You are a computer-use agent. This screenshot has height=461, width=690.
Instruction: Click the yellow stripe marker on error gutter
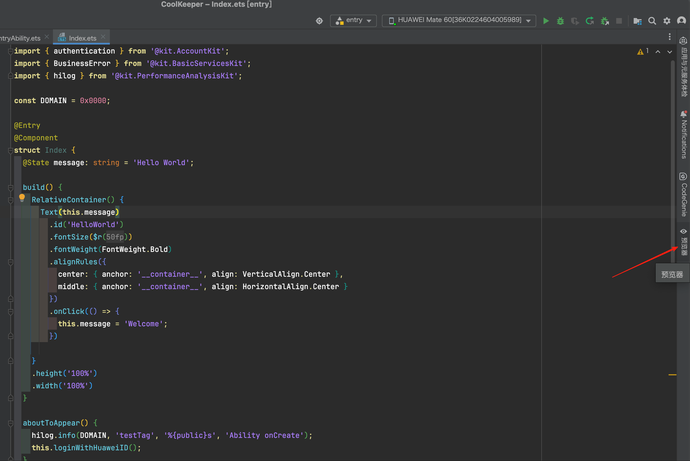point(672,374)
